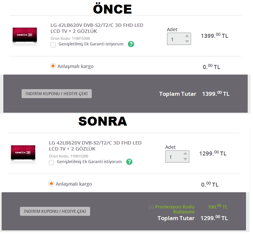Open LG TV thumbnail in top cart
Viewport: 253px width, 236px height.
(25, 35)
